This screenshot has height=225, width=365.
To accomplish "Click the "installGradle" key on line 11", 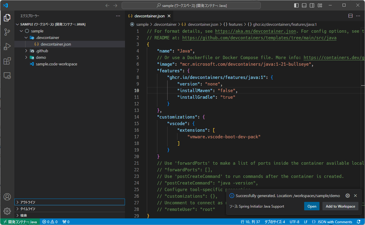I will click(x=196, y=97).
